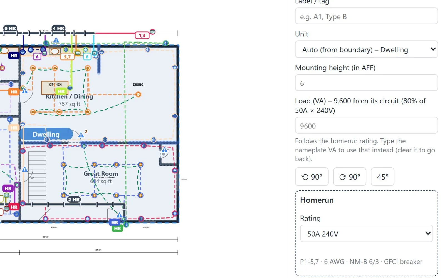This screenshot has width=445, height=278.
Task: Click the Load (VA) input field
Action: [x=366, y=125]
